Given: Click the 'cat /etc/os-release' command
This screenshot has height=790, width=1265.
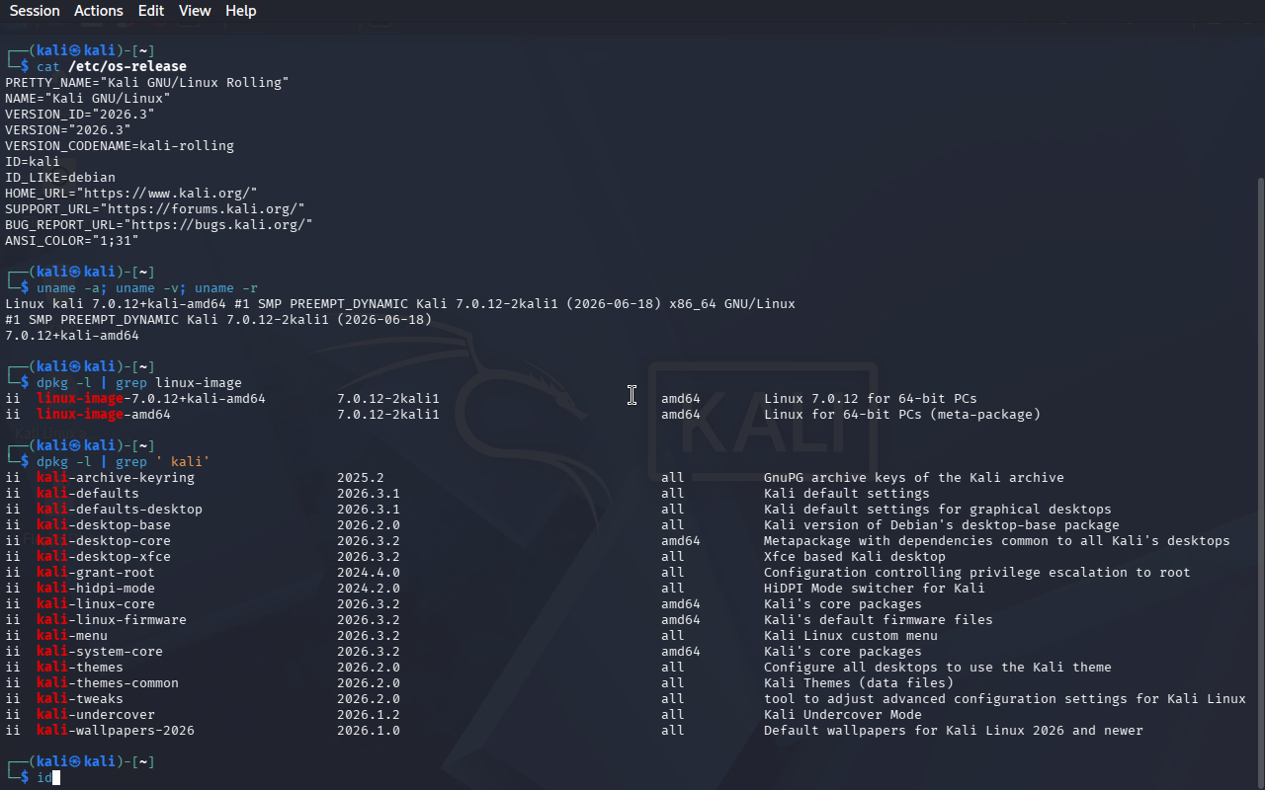Looking at the screenshot, I should [112, 67].
